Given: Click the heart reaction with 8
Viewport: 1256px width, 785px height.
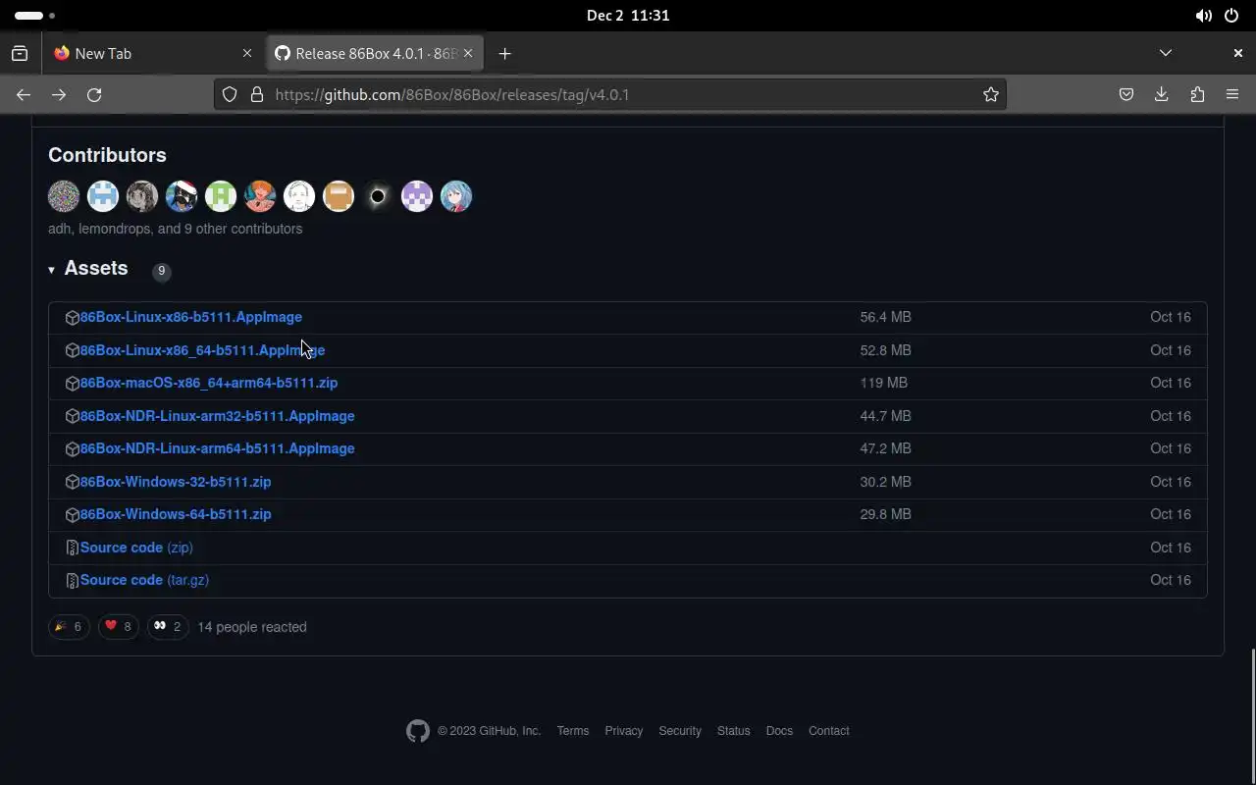Looking at the screenshot, I should click(x=118, y=626).
